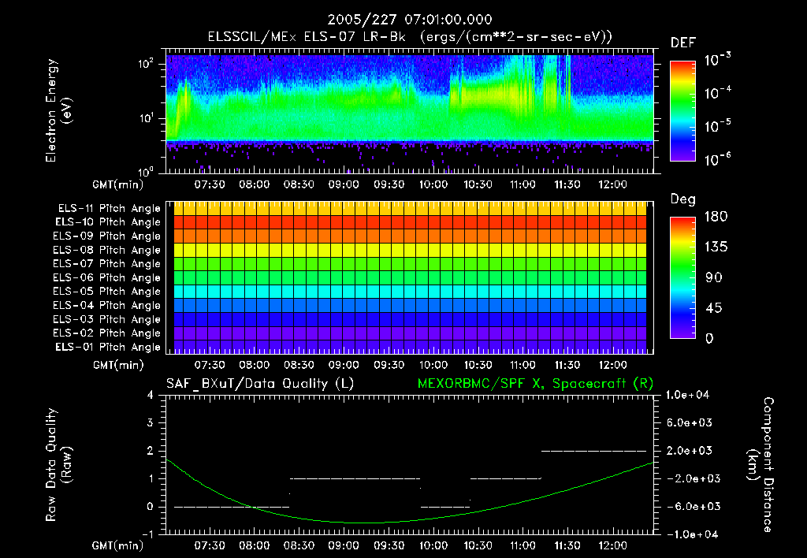This screenshot has height=558, width=807.
Task: Click the 10^1 tick label on energy axis
Action: [x=146, y=118]
